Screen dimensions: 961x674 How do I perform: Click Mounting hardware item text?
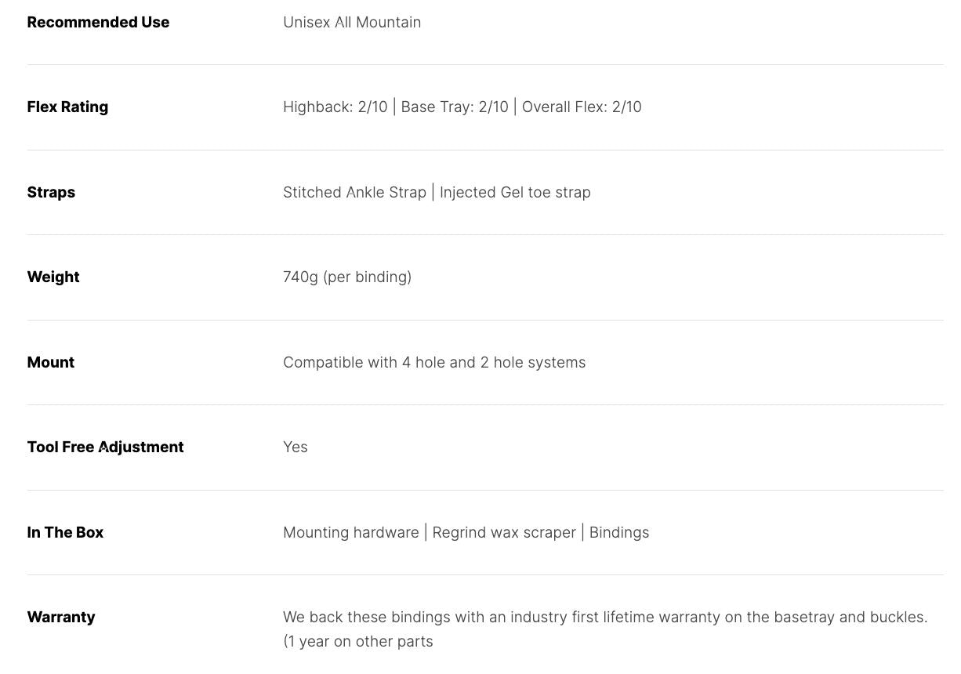351,532
